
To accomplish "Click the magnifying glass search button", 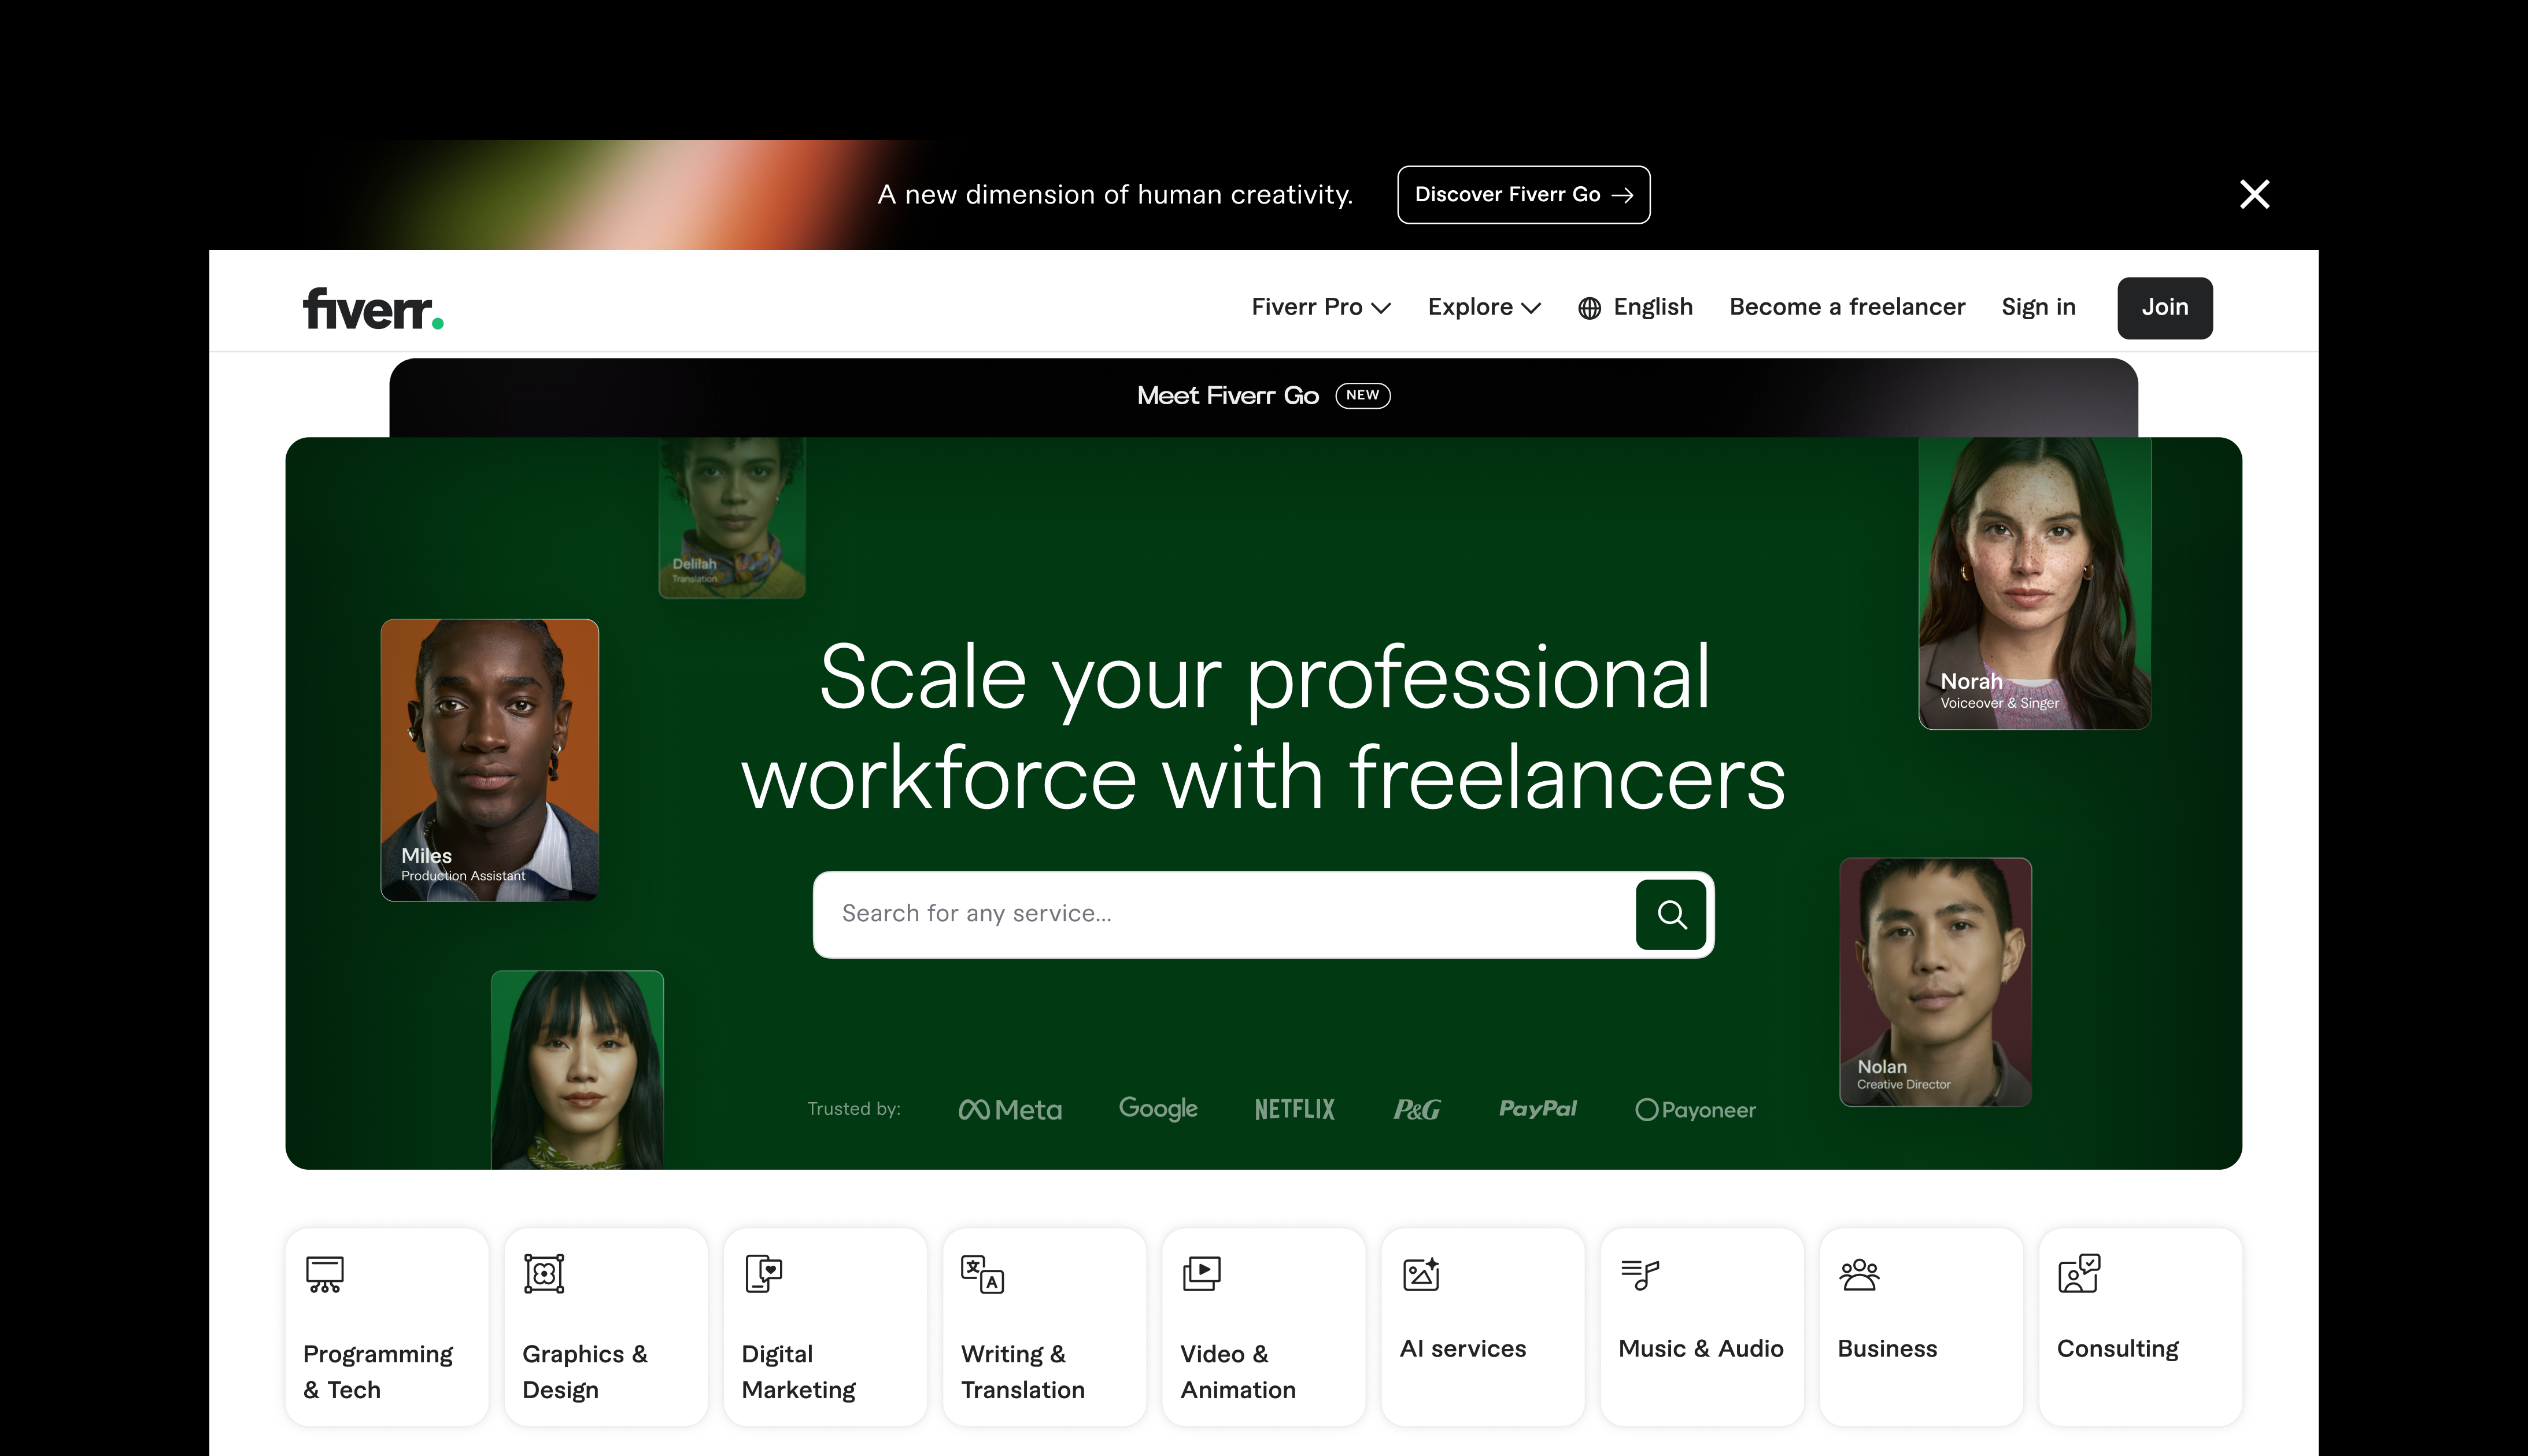I will (1670, 914).
